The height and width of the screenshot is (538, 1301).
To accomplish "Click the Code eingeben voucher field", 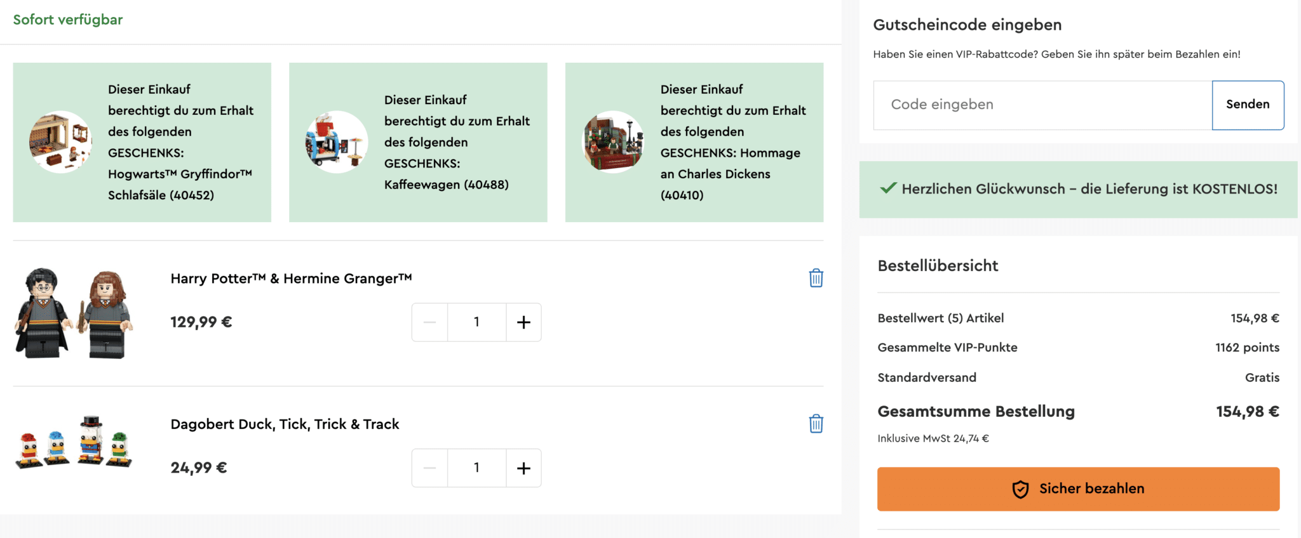I will click(1042, 105).
